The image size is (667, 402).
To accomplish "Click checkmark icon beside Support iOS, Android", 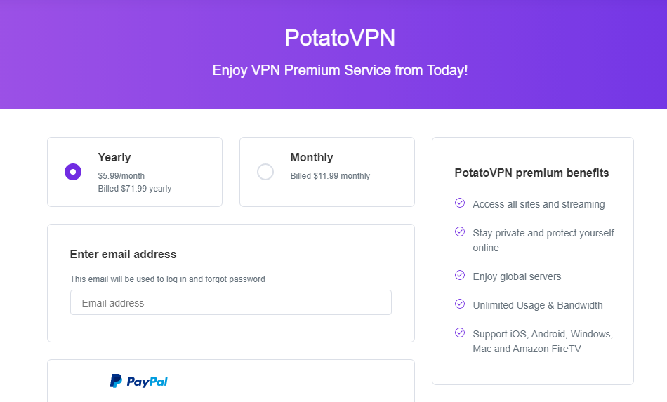I will (x=460, y=333).
